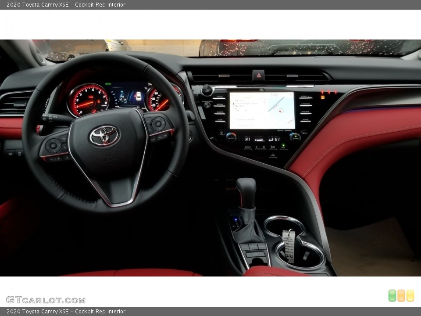Click the left steering wheel directional pad
Image resolution: width=421 pixels, height=316 pixels.
(53, 146)
